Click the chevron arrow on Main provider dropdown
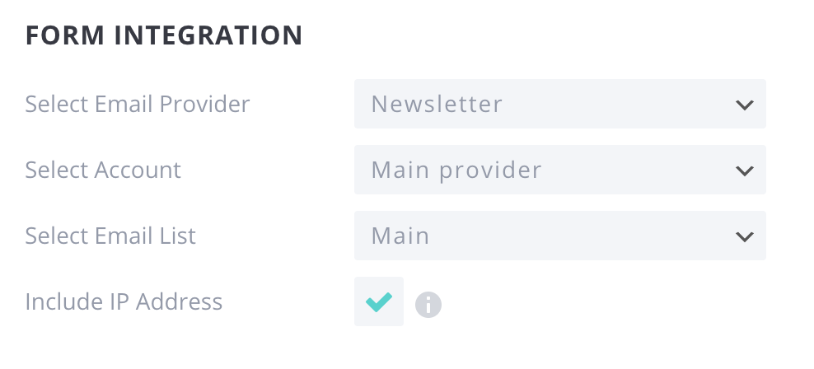This screenshot has width=814, height=369. click(745, 170)
